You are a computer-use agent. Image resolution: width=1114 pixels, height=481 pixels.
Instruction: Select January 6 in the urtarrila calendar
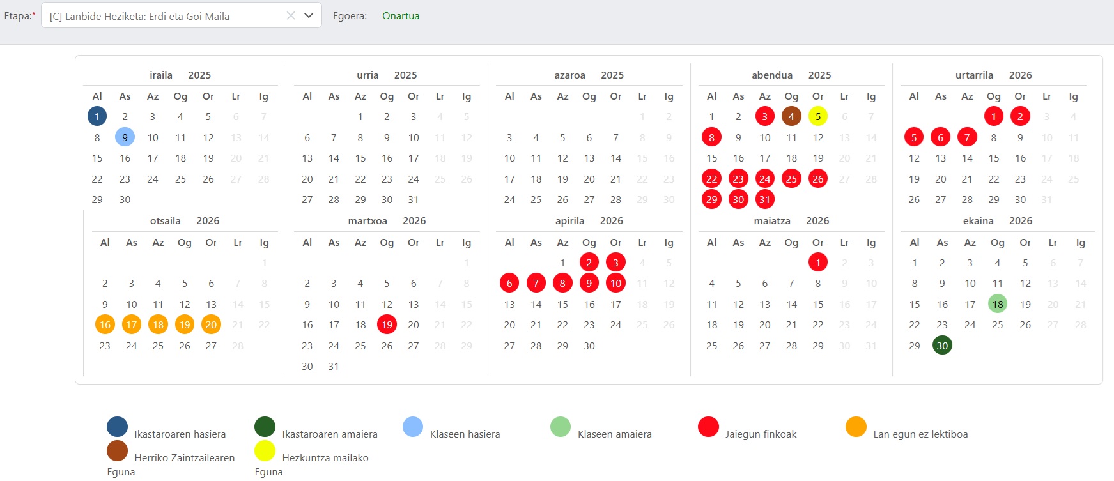click(940, 137)
